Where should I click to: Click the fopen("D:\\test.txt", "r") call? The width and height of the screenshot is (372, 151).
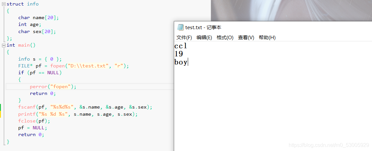[88, 66]
